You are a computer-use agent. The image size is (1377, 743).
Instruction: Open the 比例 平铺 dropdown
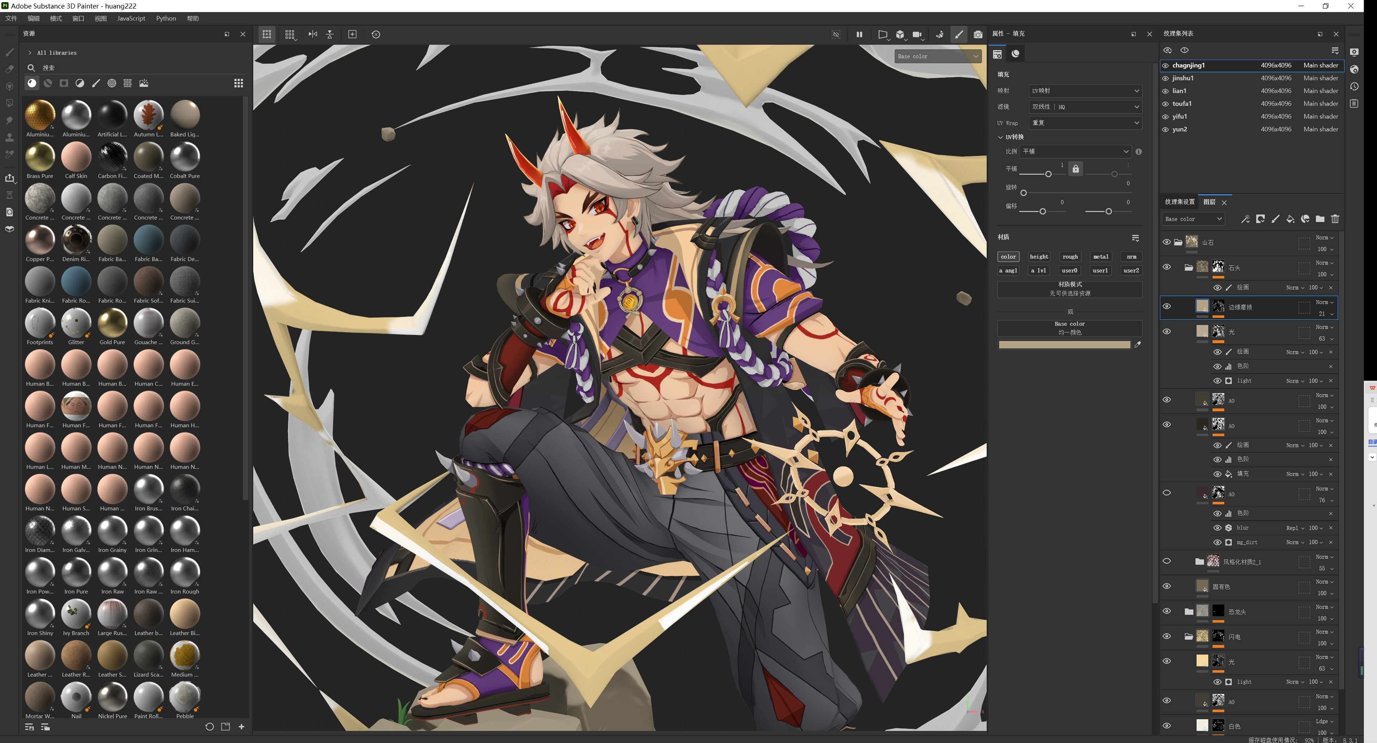(1075, 152)
